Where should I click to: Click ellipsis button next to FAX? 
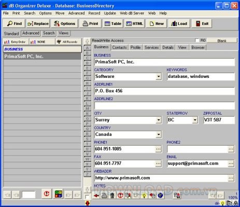[159, 163]
